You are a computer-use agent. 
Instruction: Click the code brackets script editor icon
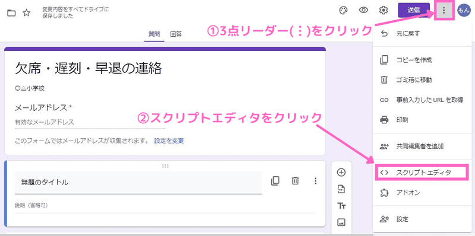coord(384,173)
